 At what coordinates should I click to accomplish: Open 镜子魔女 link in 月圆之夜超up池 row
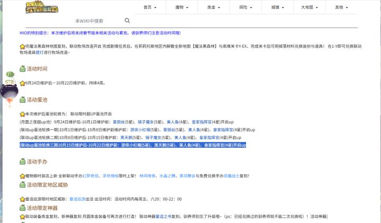coord(146,122)
